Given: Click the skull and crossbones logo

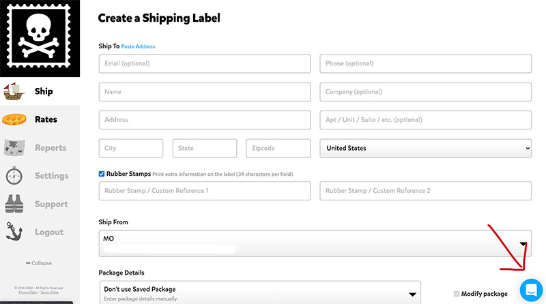Looking at the screenshot, I should click(40, 38).
